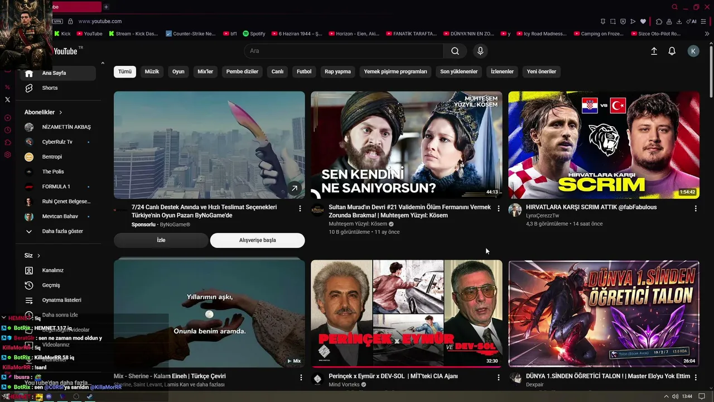Open the YouTube notifications bell
The width and height of the screenshot is (714, 402).
pyautogui.click(x=672, y=51)
